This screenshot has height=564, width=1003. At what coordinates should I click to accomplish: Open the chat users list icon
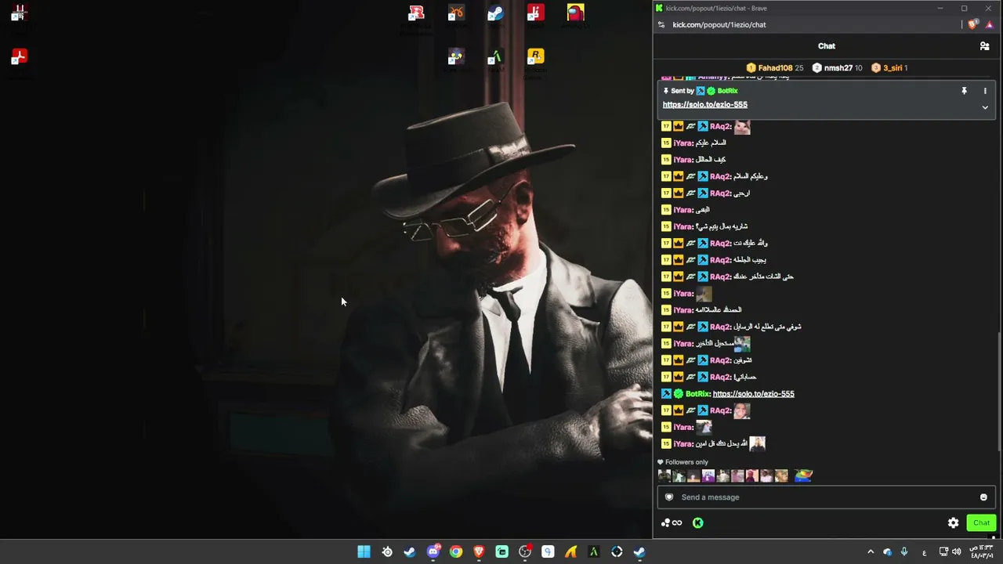[984, 46]
